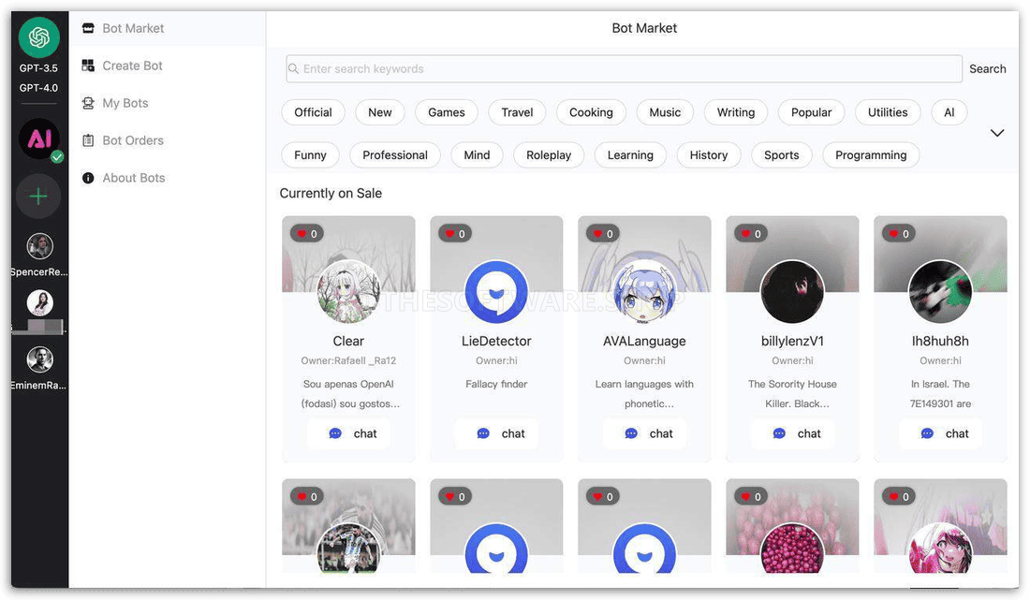The width and height of the screenshot is (1030, 600).
Task: Select the pink AI bot icon
Action: (x=38, y=139)
